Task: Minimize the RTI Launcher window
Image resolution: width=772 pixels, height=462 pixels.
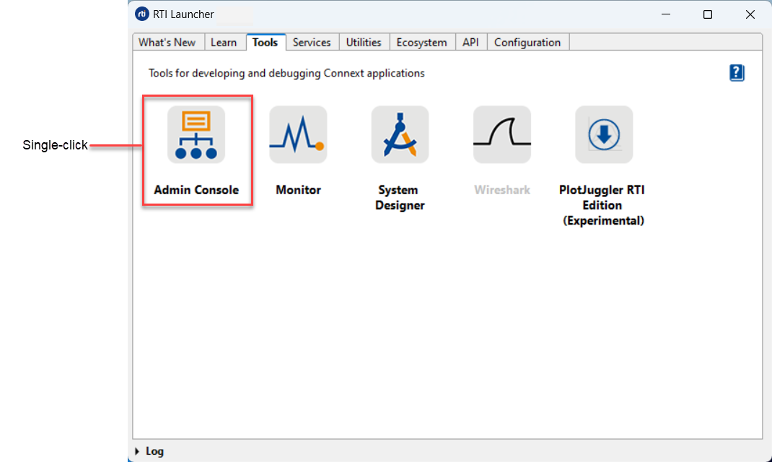Action: click(666, 14)
